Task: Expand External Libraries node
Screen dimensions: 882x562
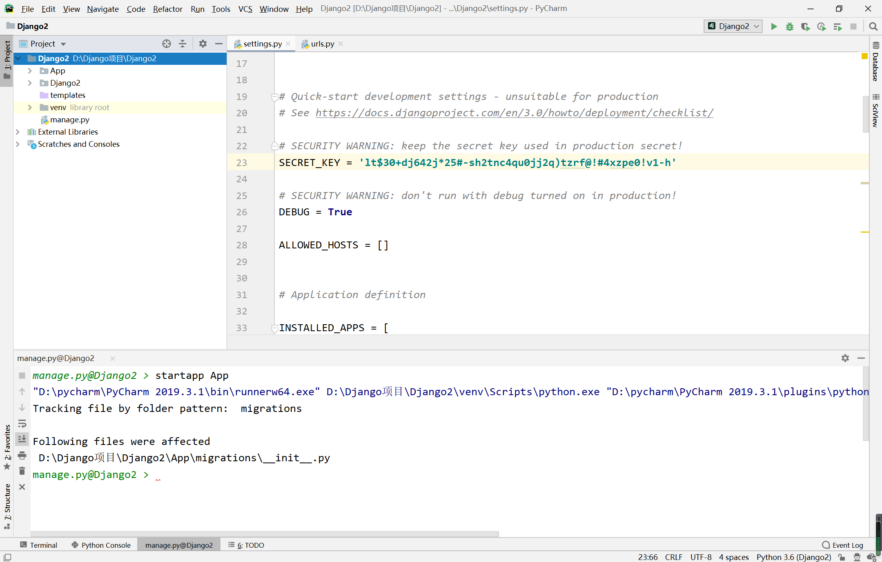Action: 18,132
